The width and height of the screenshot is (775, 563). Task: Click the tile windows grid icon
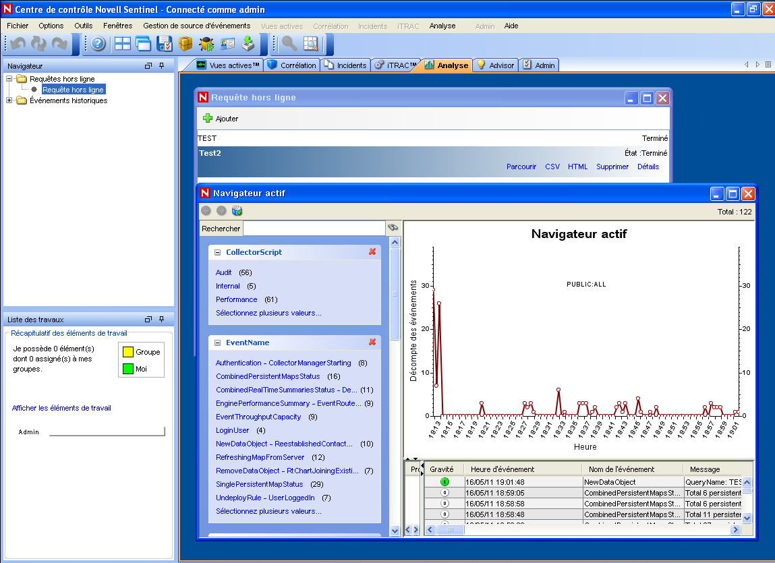[x=123, y=44]
